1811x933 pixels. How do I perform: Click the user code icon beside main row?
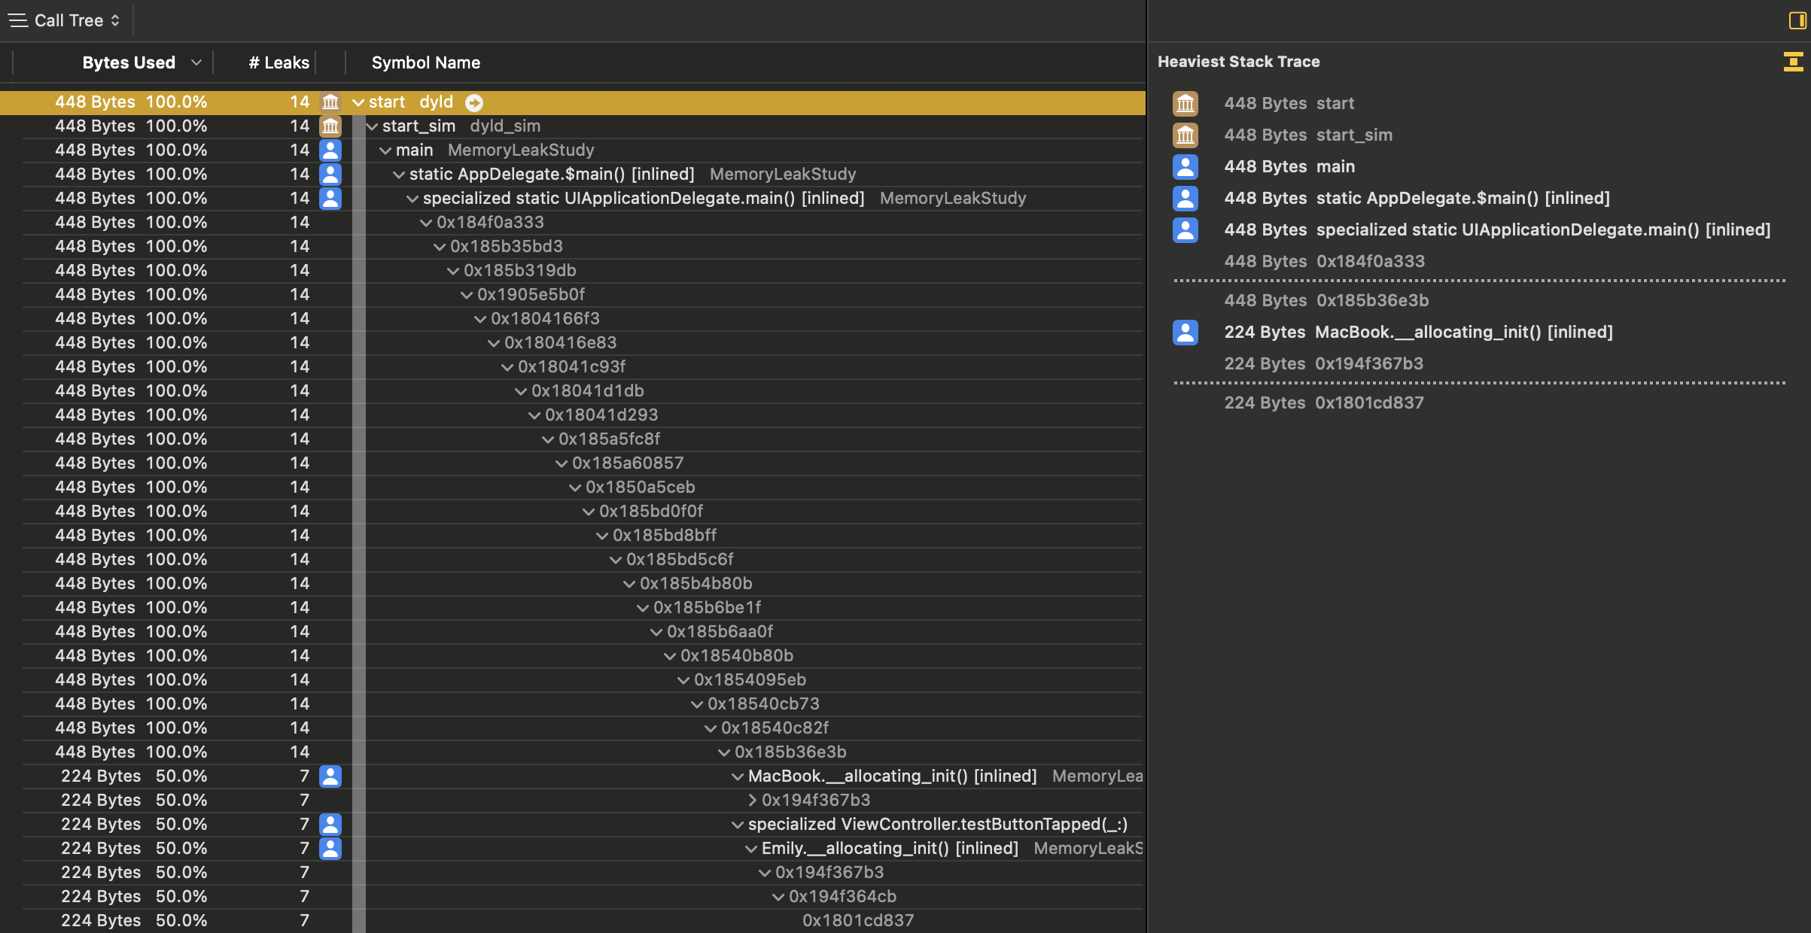pyautogui.click(x=330, y=150)
